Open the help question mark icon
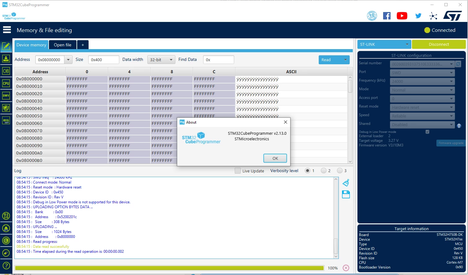468x275 pixels. 6,266
